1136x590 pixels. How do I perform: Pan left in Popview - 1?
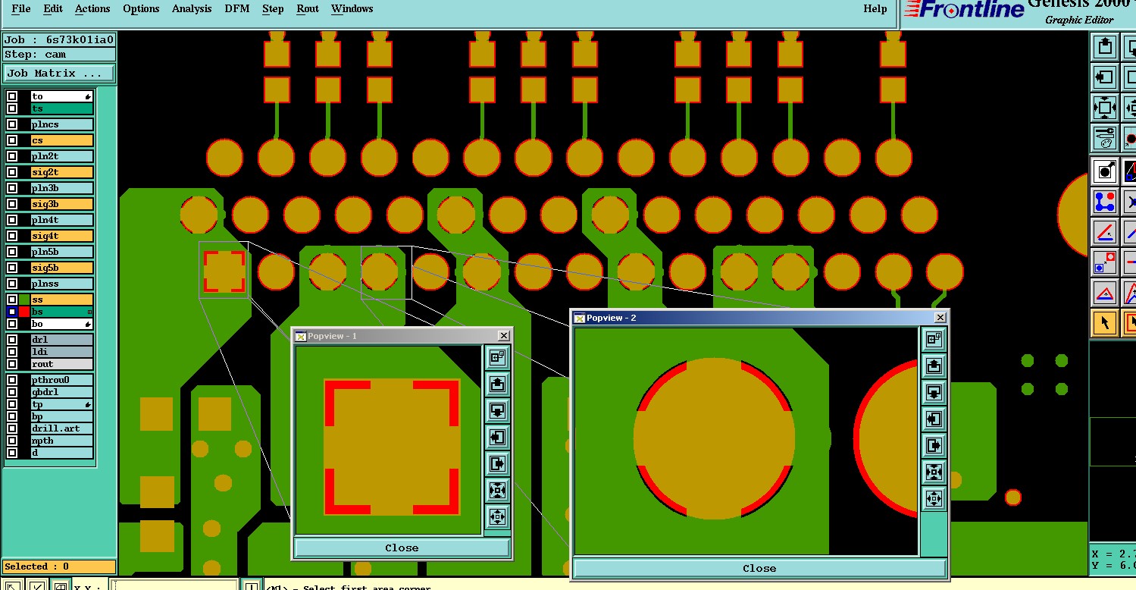click(x=498, y=438)
